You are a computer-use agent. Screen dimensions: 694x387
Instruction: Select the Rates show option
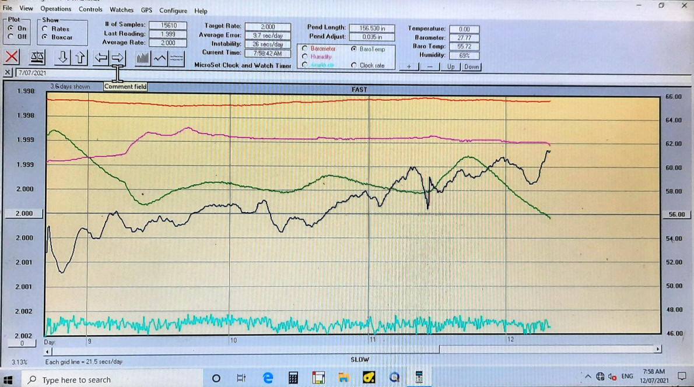(45, 29)
